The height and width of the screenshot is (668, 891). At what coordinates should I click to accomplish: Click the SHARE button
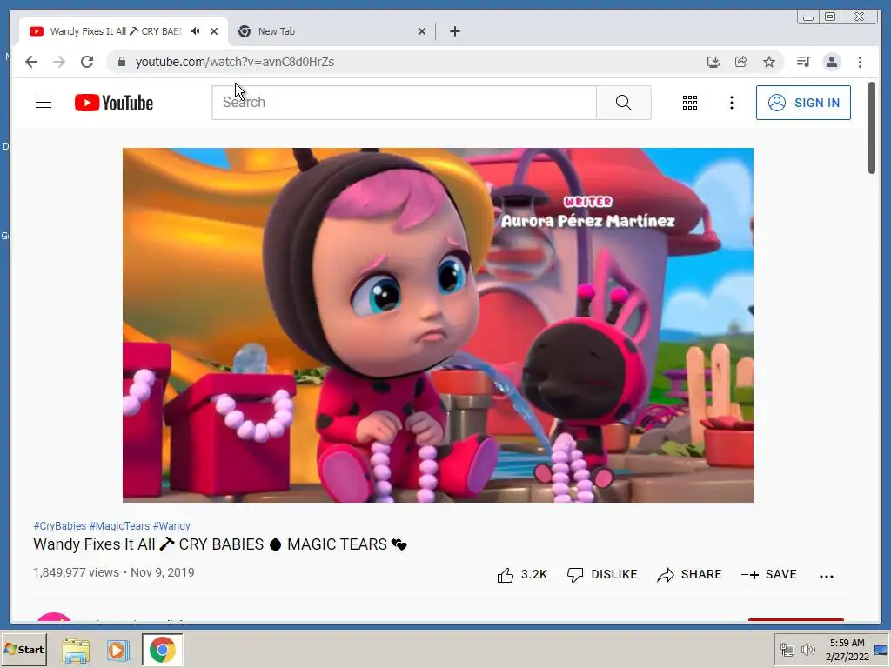[689, 575]
